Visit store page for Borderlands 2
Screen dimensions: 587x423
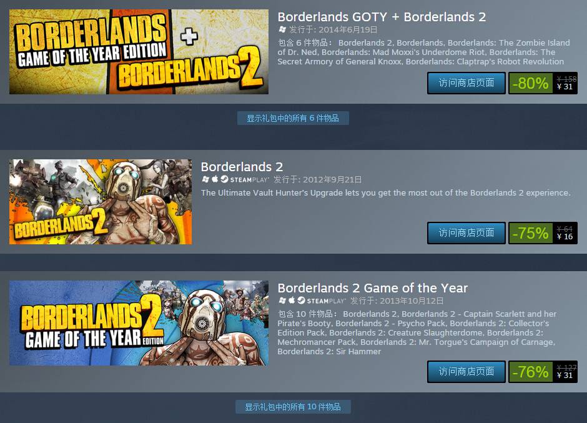pos(466,232)
